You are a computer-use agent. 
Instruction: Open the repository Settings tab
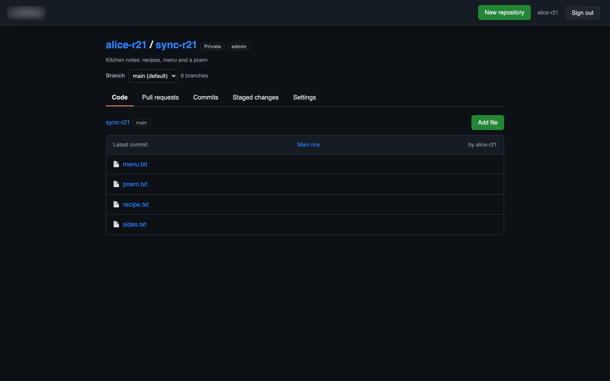(304, 97)
